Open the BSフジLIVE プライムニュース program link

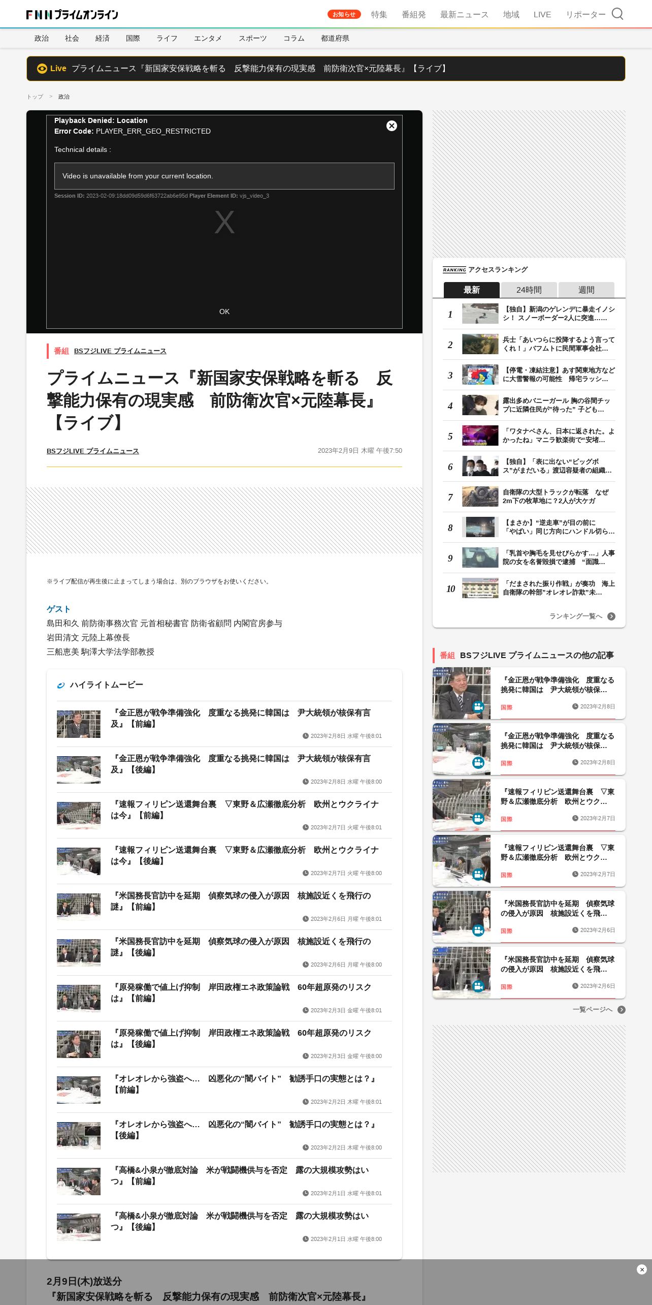point(120,351)
